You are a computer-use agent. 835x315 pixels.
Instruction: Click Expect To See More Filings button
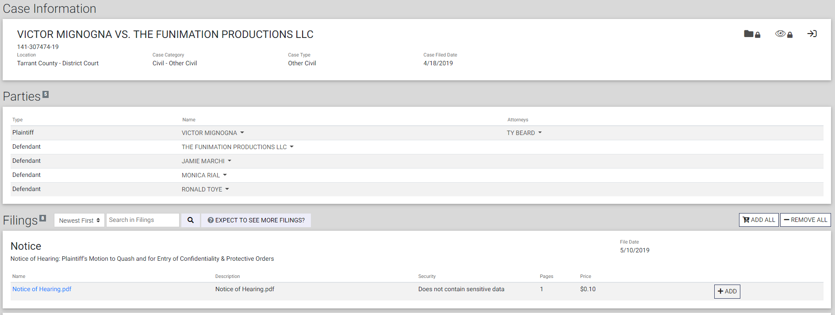256,220
